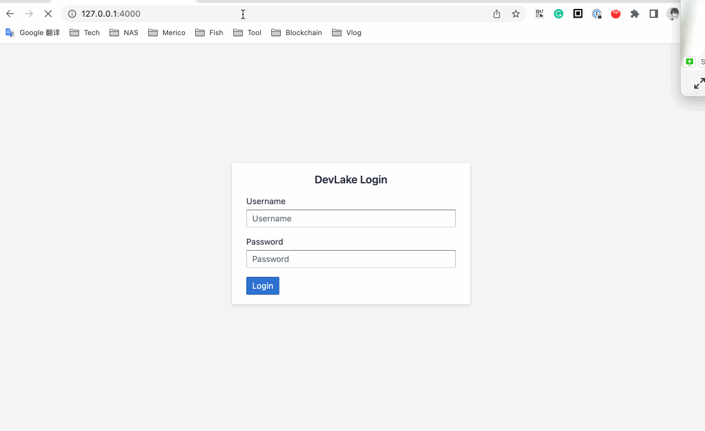The image size is (705, 431).
Task: Bookmark this page with star icon
Action: pos(516,14)
